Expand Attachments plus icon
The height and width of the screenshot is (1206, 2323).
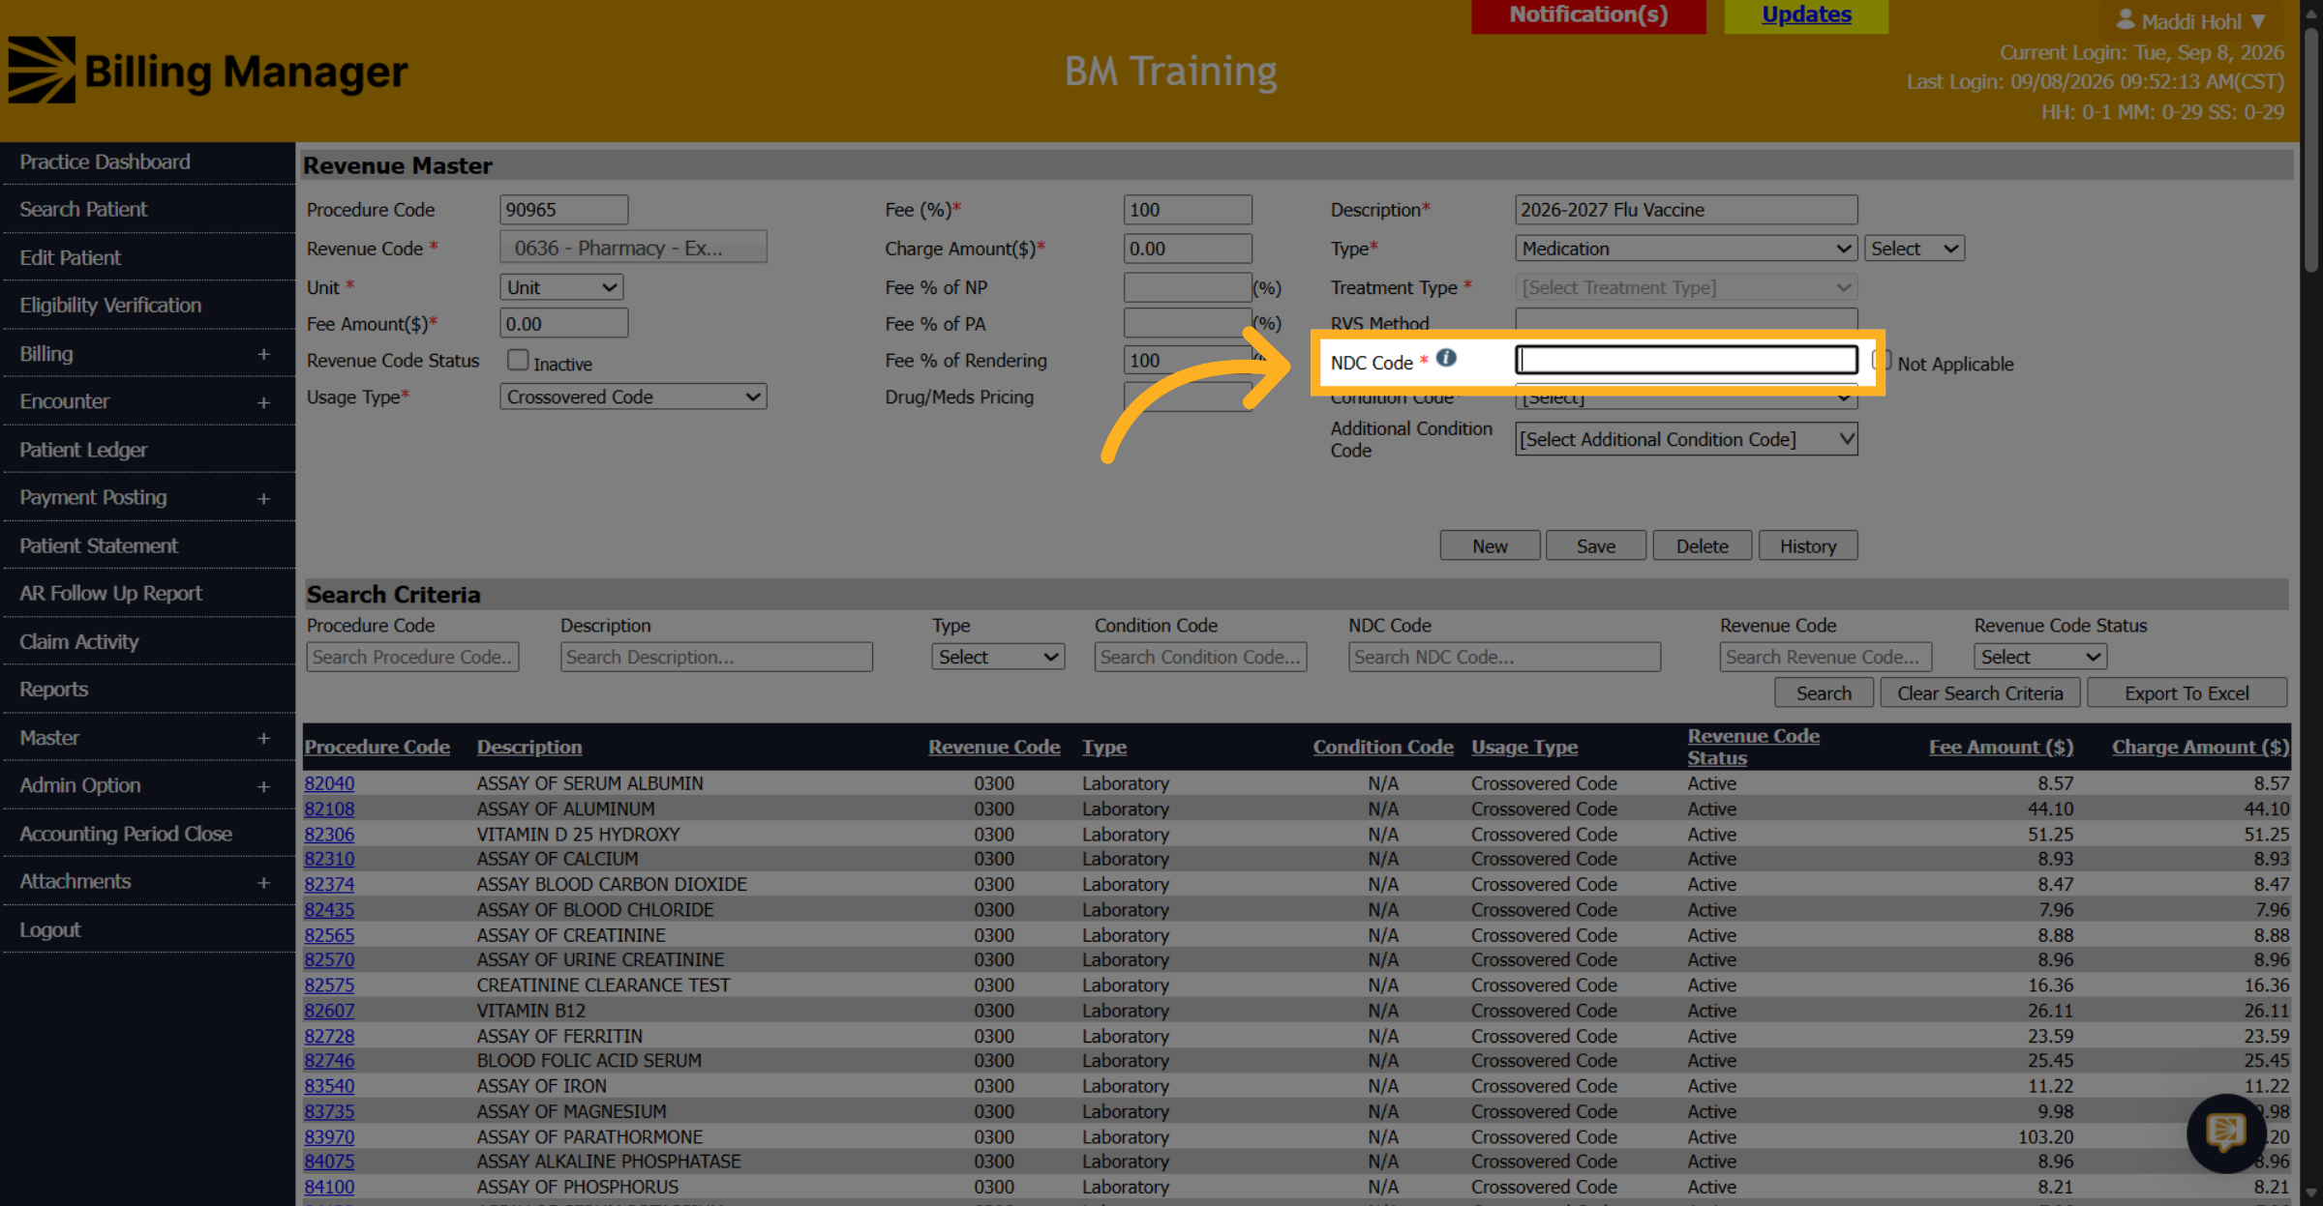263,883
